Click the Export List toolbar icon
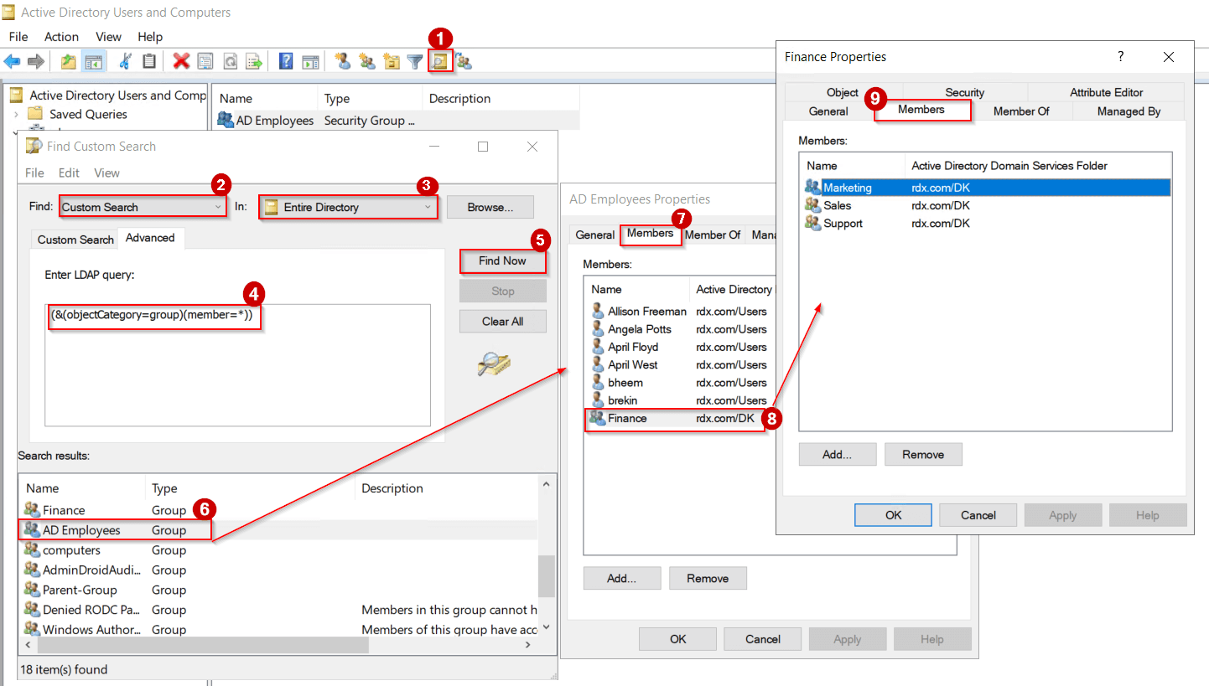 (253, 60)
